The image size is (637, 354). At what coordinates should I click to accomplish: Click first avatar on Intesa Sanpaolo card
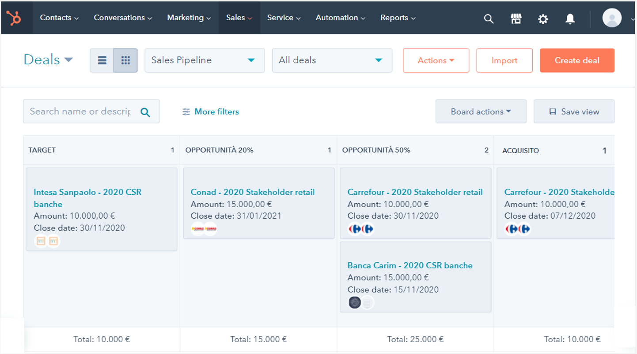click(x=41, y=241)
